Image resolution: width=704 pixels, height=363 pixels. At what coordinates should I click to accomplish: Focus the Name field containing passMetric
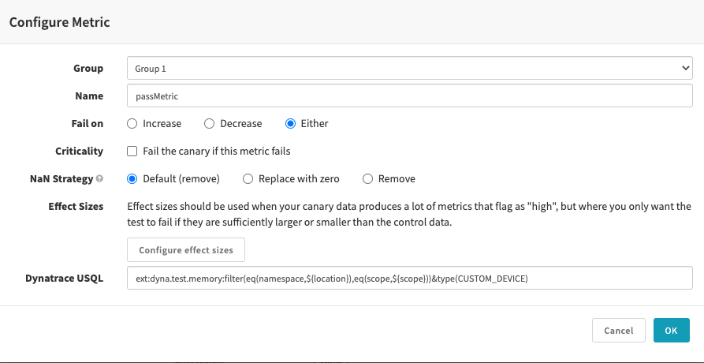409,96
